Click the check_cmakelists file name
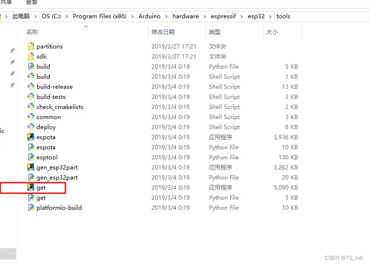 click(x=60, y=107)
